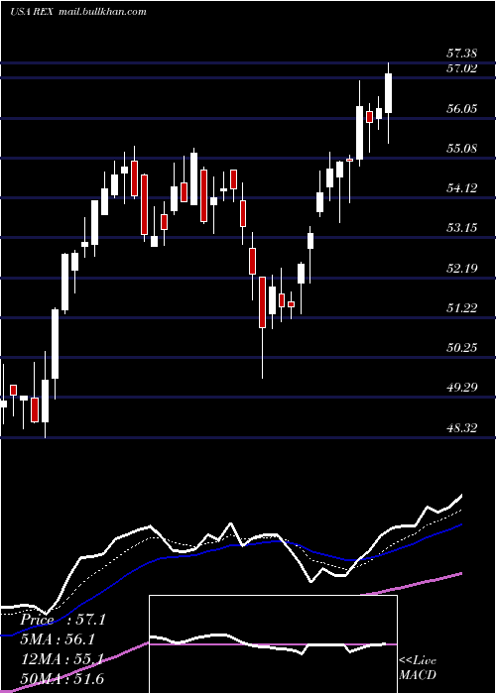Click the 57.02 price level label

(461, 68)
